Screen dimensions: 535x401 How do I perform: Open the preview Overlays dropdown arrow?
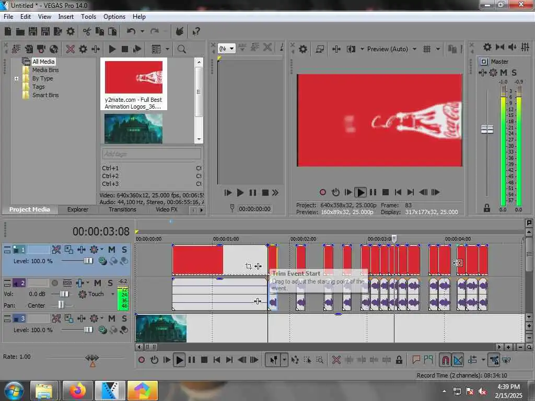tap(438, 49)
